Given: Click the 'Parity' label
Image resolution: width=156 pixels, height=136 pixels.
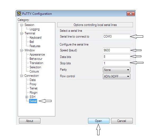Looking at the screenshot, I should tap(63, 70).
